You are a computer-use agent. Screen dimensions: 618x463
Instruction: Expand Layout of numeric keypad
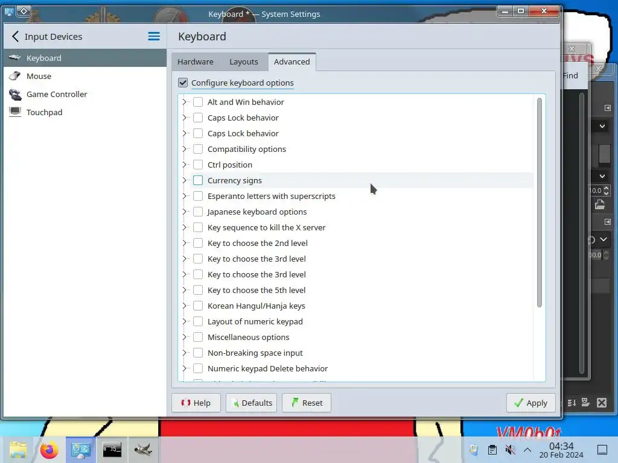pos(184,321)
